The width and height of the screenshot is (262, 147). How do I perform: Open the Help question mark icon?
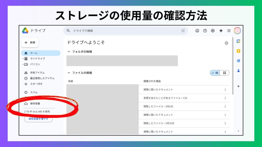tap(205, 31)
